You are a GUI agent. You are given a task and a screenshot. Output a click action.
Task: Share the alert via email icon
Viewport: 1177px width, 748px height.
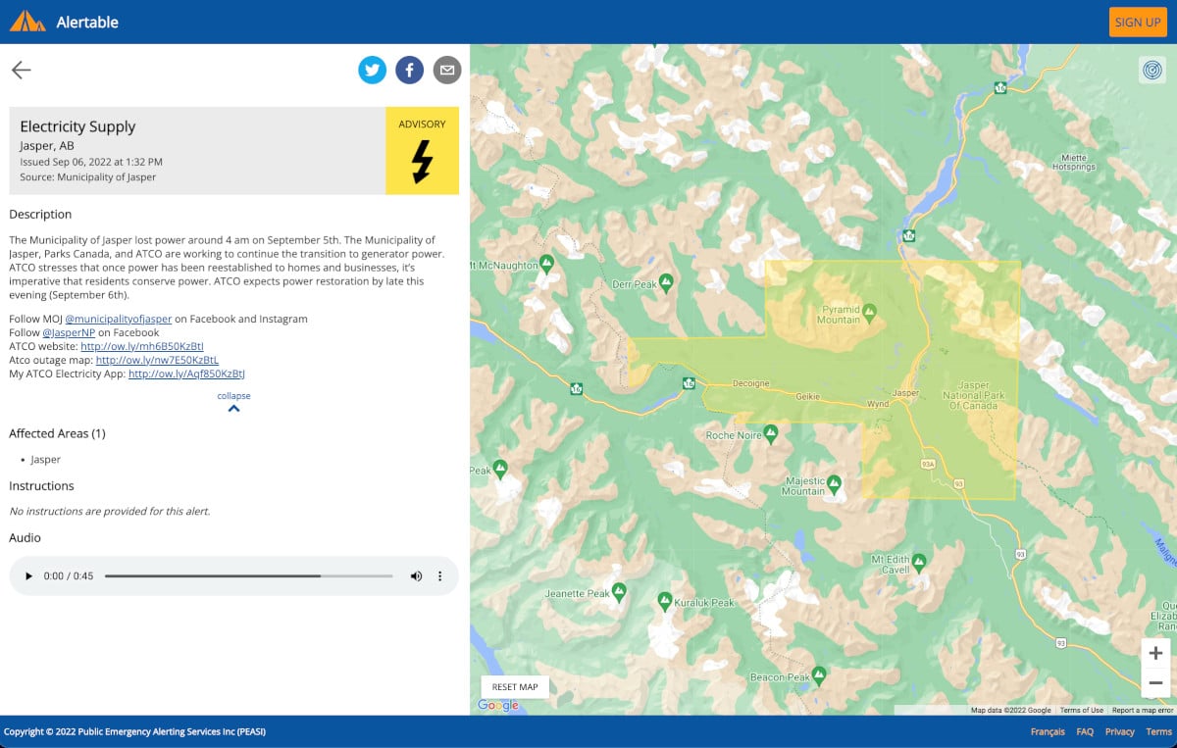447,70
